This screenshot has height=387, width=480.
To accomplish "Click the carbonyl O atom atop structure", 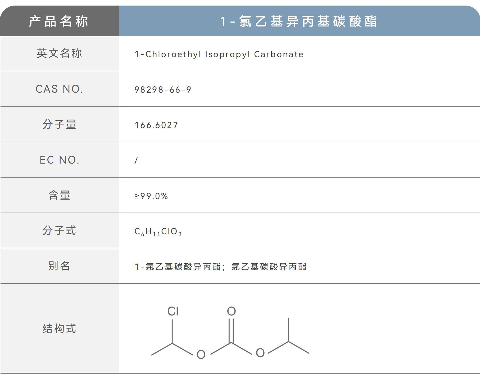I will pos(231,311).
